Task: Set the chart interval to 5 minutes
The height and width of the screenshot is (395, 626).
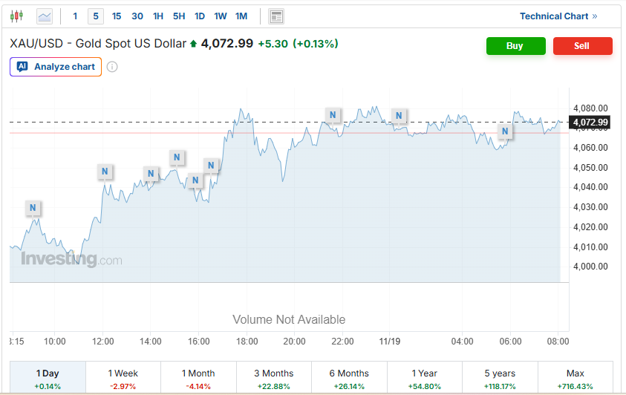Action: click(96, 16)
